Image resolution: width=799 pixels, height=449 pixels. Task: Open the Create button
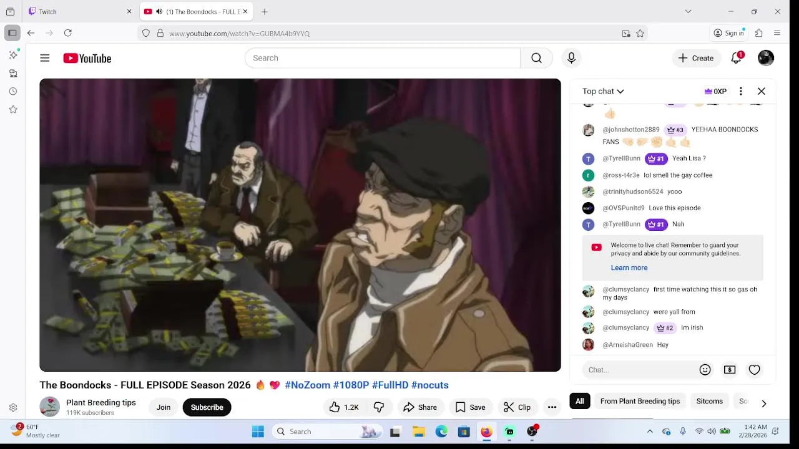696,58
